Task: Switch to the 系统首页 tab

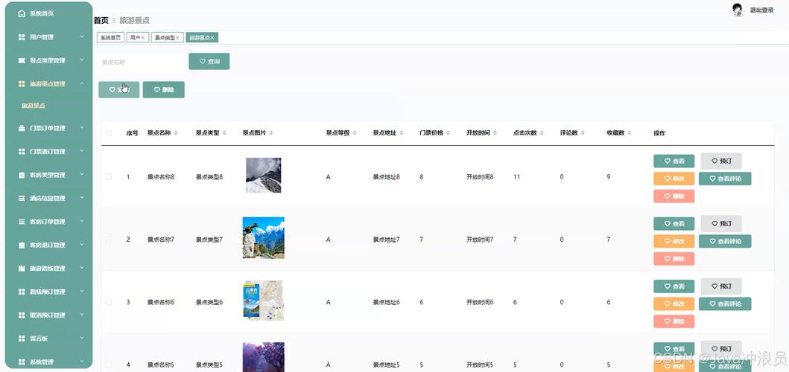Action: click(111, 38)
